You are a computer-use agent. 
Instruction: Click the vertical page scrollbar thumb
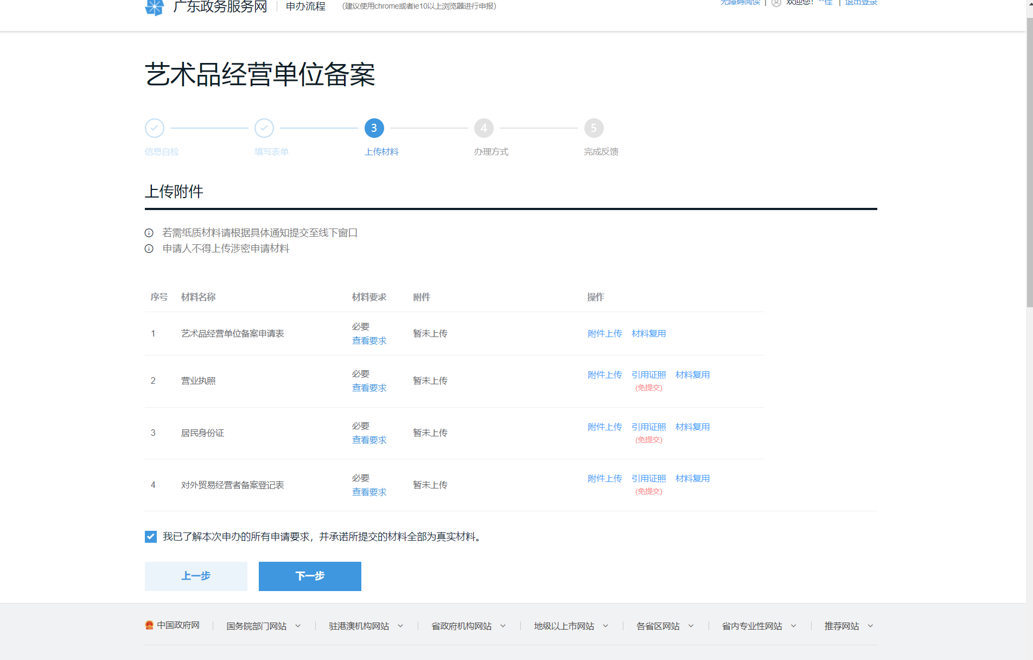pyautogui.click(x=1029, y=163)
